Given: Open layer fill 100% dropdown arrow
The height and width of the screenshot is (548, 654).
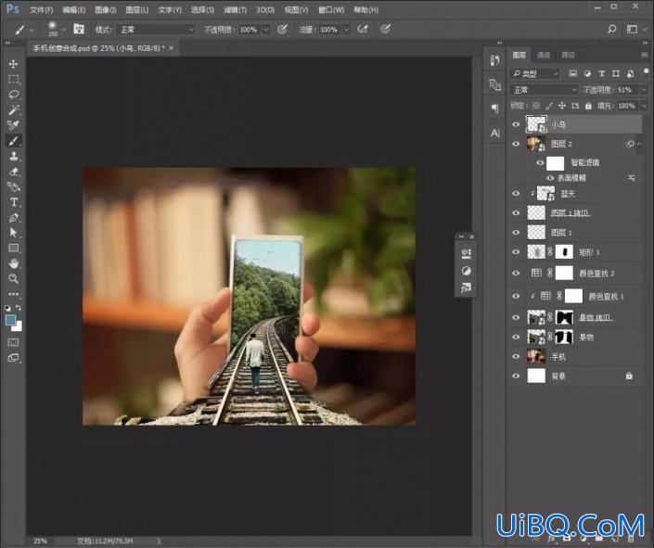Looking at the screenshot, I should pyautogui.click(x=644, y=106).
